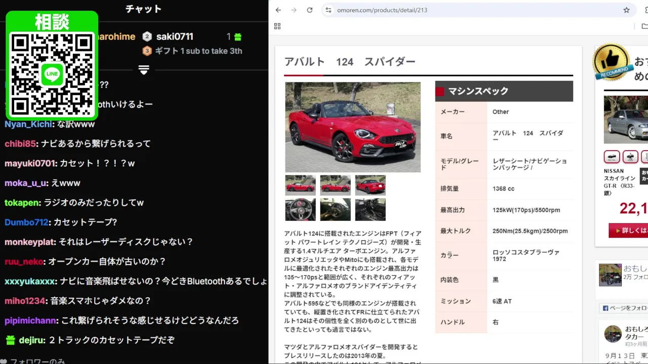Click the second car feature icon under Skyline
The width and height of the screenshot is (648, 364).
pyautogui.click(x=630, y=157)
